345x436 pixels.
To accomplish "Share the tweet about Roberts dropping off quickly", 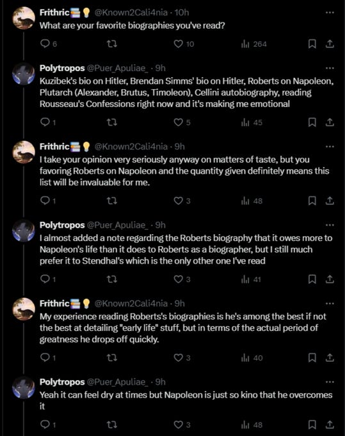I will 330,357.
